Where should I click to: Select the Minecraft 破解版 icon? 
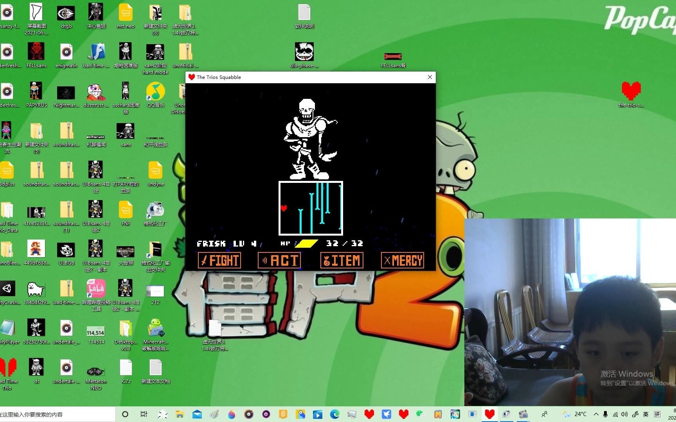tap(155, 335)
